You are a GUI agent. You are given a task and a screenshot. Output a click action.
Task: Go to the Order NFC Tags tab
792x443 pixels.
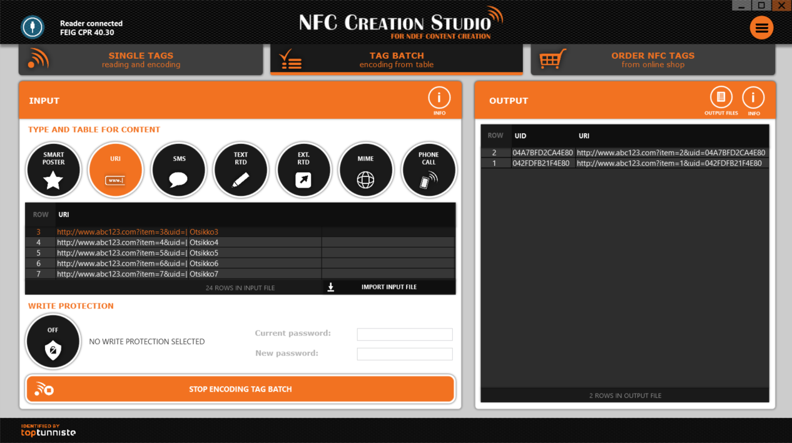pos(652,60)
